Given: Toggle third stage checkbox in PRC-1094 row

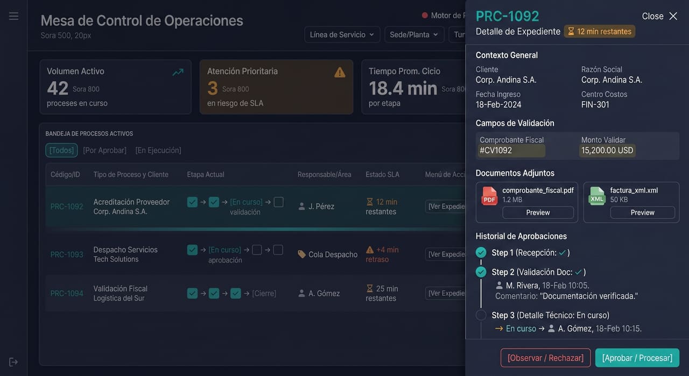Looking at the screenshot, I should tap(235, 293).
